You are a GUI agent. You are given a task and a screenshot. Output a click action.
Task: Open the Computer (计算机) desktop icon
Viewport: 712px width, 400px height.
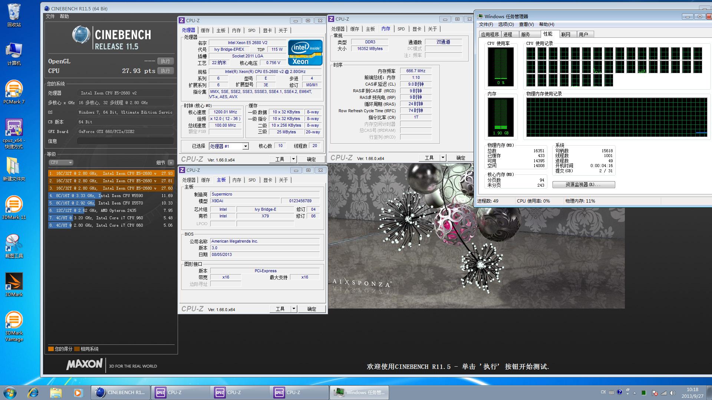pyautogui.click(x=14, y=54)
